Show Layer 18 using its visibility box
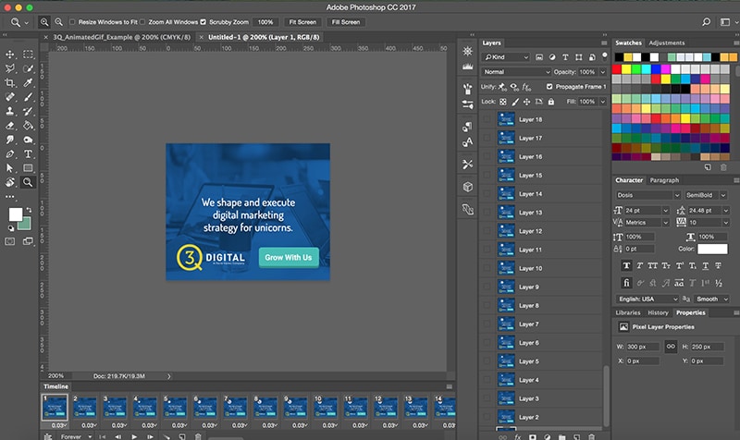The width and height of the screenshot is (740, 440). click(487, 119)
